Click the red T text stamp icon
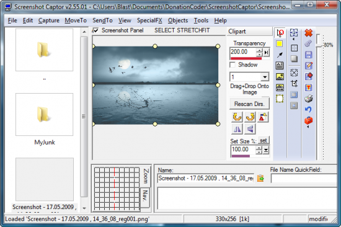 pyautogui.click(x=308, y=87)
